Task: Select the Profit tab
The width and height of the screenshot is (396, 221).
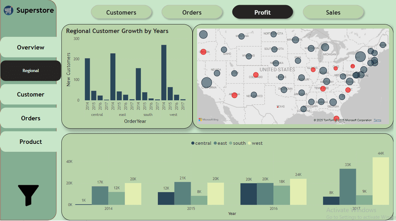Action: tap(263, 12)
